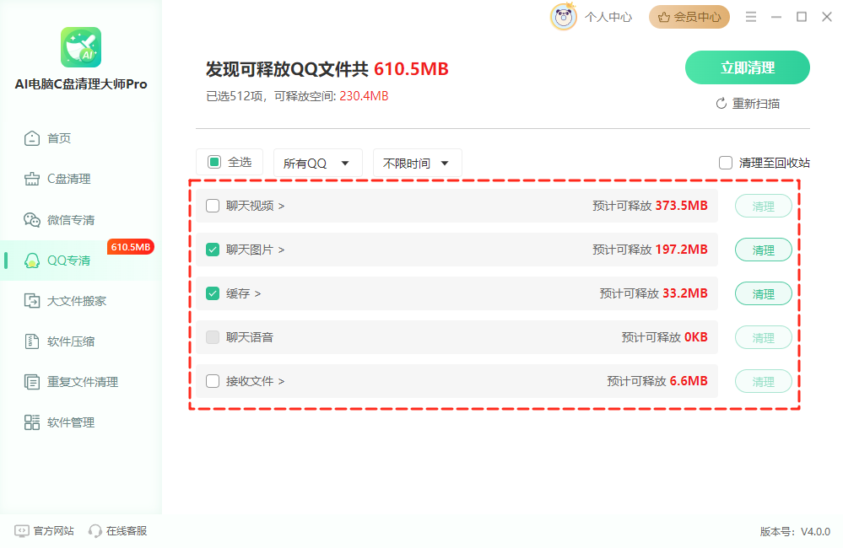Click the basket icon beside C盘清理

click(x=32, y=179)
